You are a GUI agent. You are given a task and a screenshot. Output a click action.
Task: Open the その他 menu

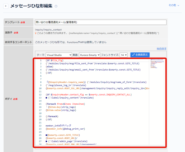click(174, 5)
